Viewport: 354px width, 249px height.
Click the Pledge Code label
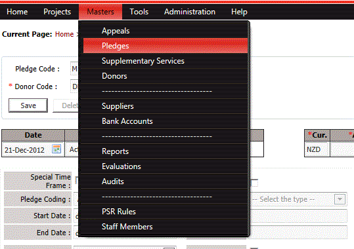coord(37,69)
